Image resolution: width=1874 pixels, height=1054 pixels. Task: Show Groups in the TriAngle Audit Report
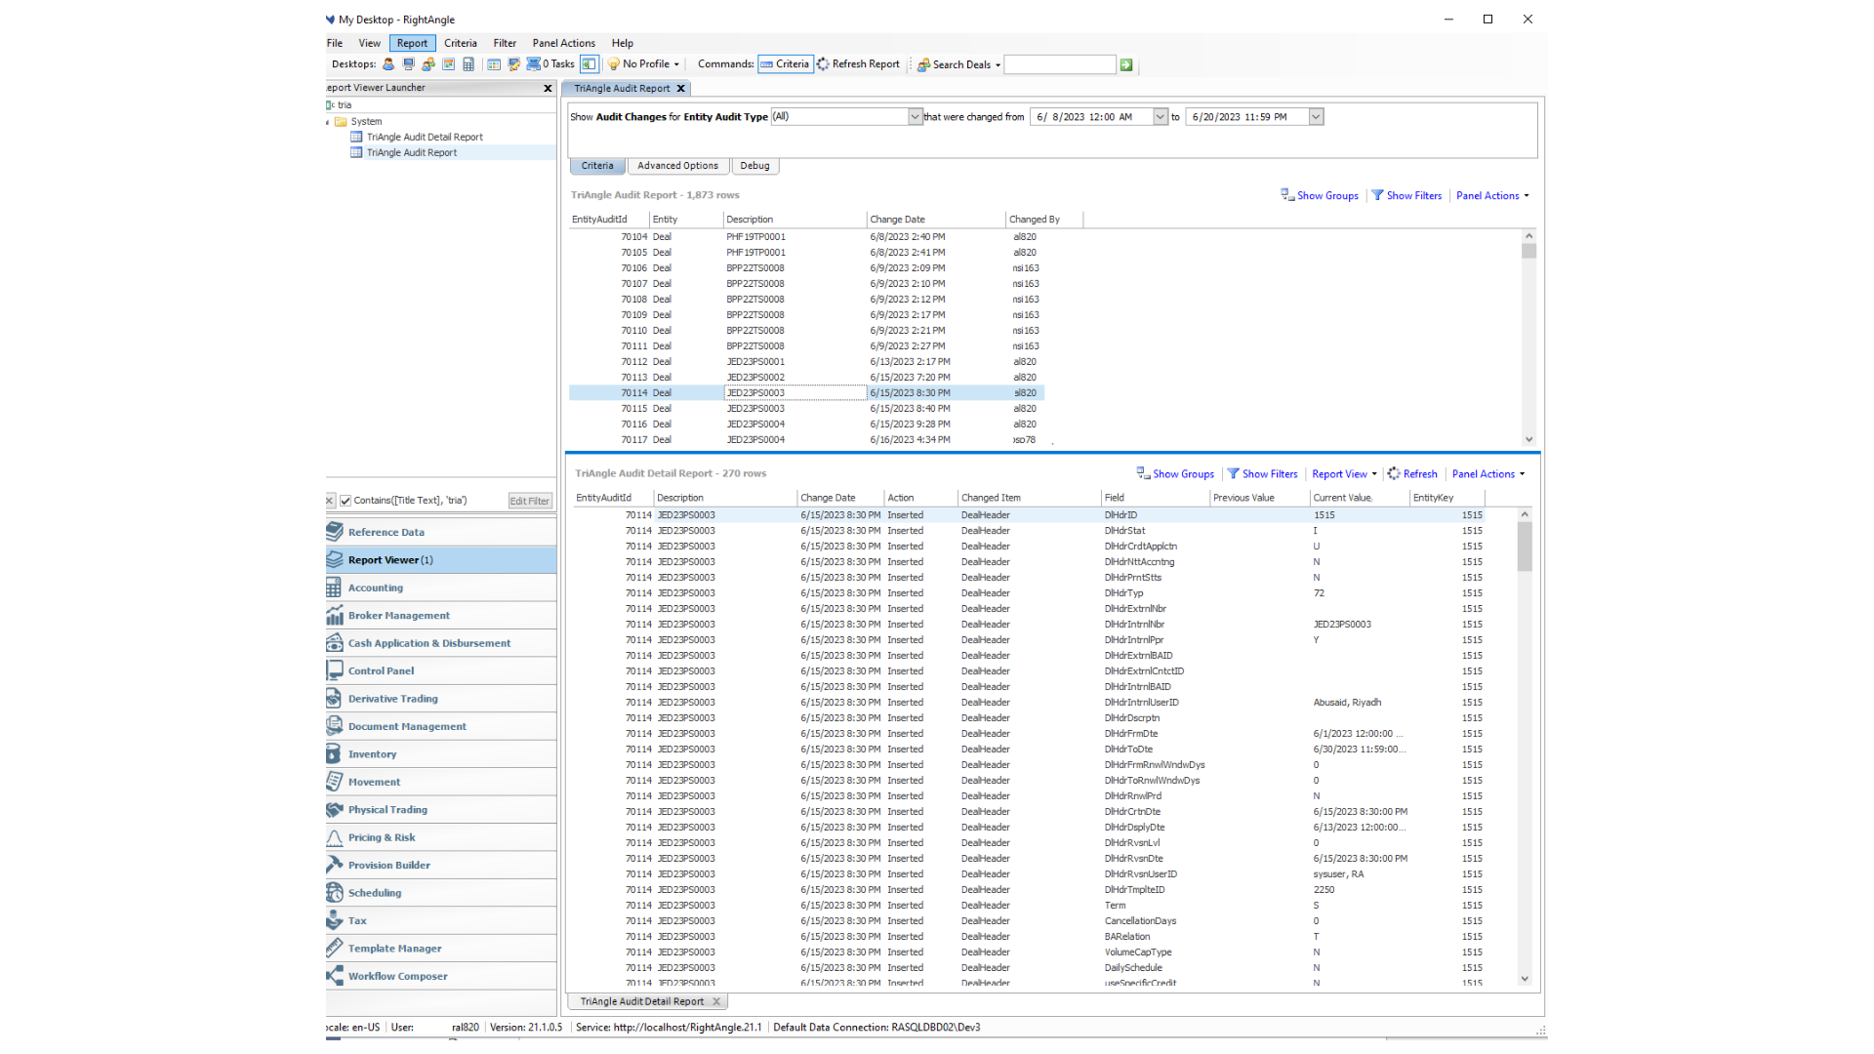click(x=1320, y=196)
